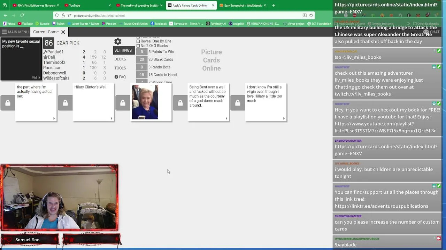Open the Perplexity AI bookmark
Screen dimensions: 446x250
216,24
